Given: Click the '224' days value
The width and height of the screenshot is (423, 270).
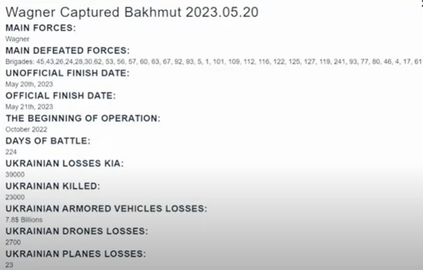Looking at the screenshot, I should pos(11,152).
